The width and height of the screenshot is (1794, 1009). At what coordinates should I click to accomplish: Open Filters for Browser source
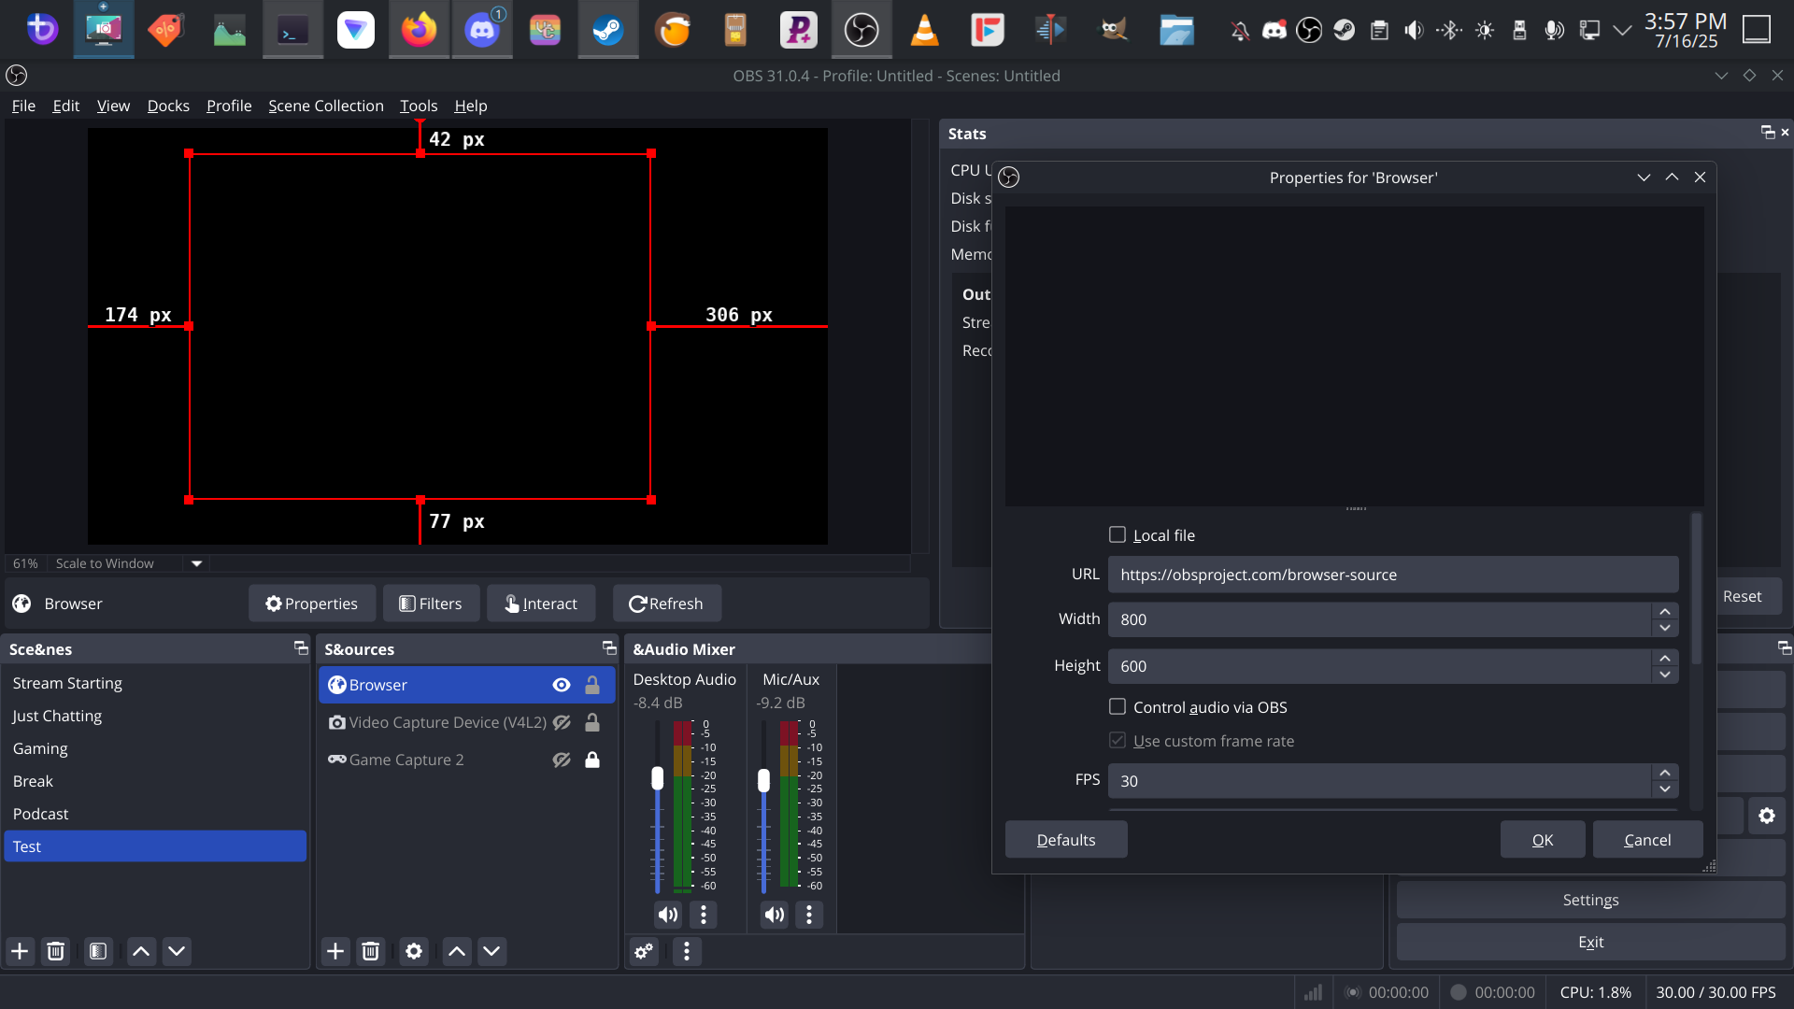pyautogui.click(x=431, y=604)
